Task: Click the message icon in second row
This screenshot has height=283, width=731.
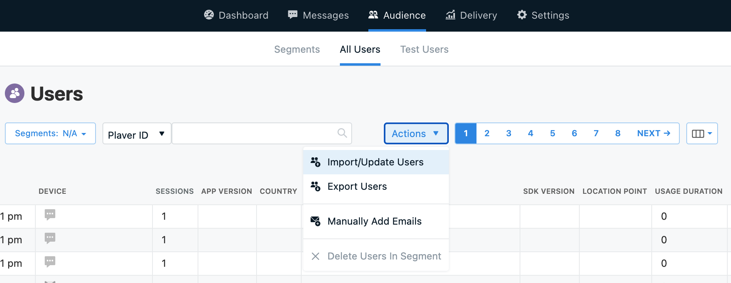Action: pyautogui.click(x=50, y=238)
